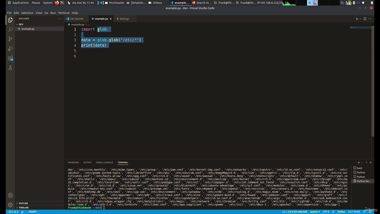Click the editor vertical scrollbar
Image resolution: width=380 pixels, height=214 pixels.
(373, 82)
